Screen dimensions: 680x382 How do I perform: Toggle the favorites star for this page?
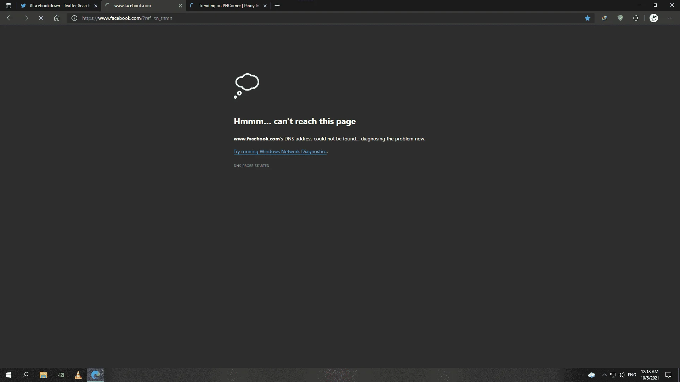[x=588, y=18]
